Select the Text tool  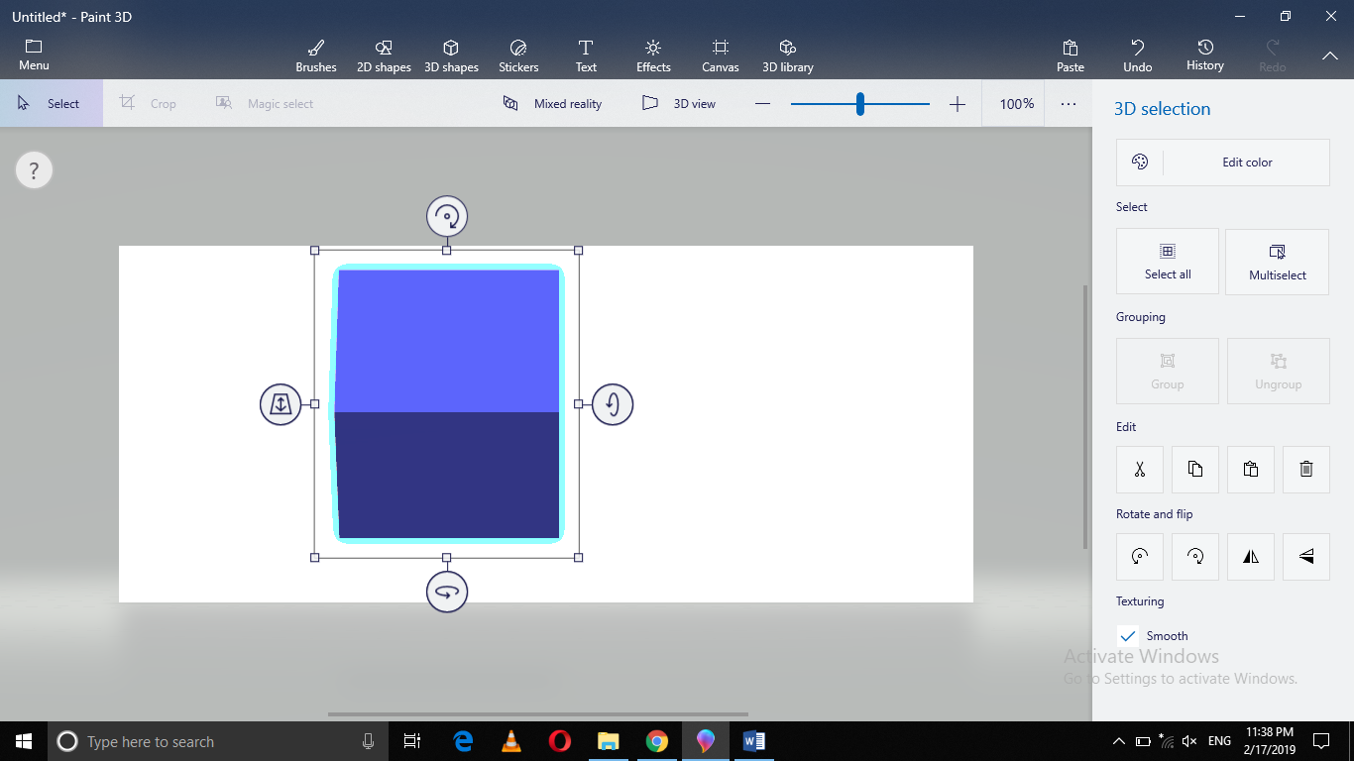586,54
